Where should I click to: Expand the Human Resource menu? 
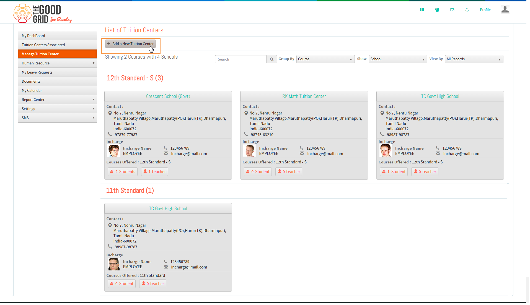coord(57,63)
